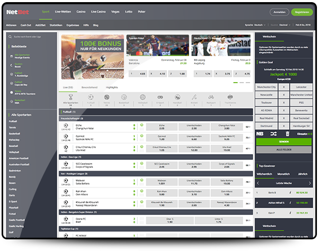This screenshot has width=318, height=251.
Task: Click the Anmelden button
Action: (x=279, y=12)
